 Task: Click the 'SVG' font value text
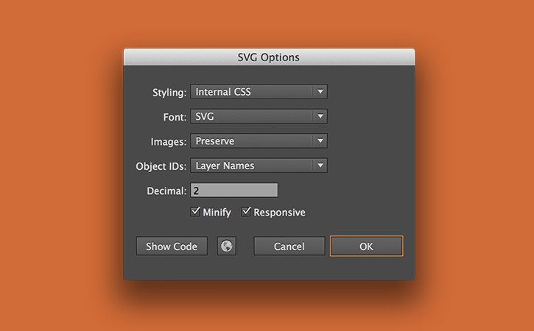[205, 116]
